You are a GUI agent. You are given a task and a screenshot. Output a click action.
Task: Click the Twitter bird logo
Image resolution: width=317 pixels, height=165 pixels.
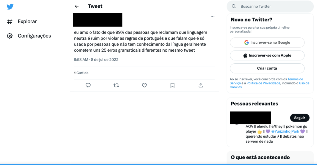(x=10, y=7)
